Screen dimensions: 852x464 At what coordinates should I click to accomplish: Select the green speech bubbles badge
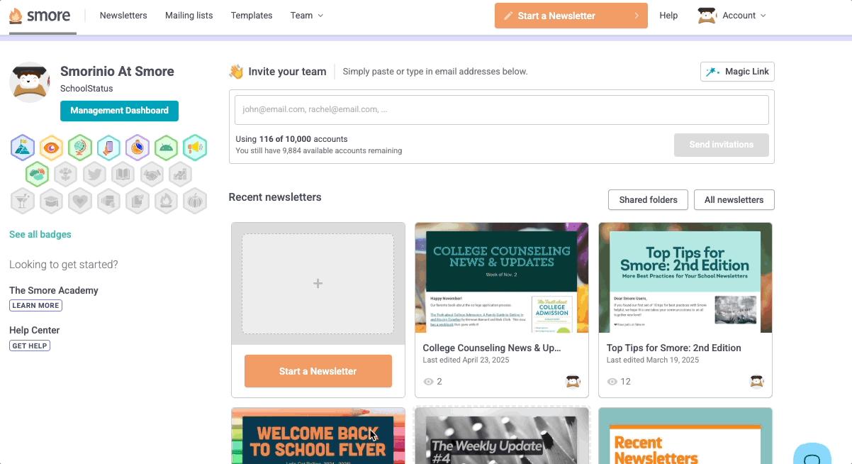37,175
